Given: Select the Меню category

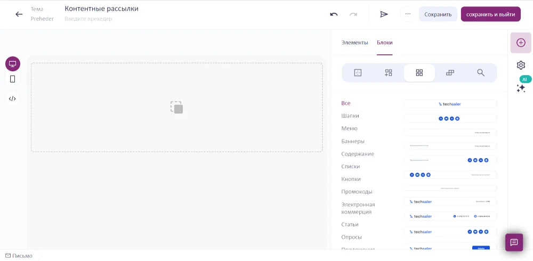Looking at the screenshot, I should click(349, 128).
